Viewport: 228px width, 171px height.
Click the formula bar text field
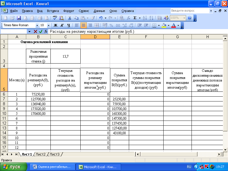(138, 32)
